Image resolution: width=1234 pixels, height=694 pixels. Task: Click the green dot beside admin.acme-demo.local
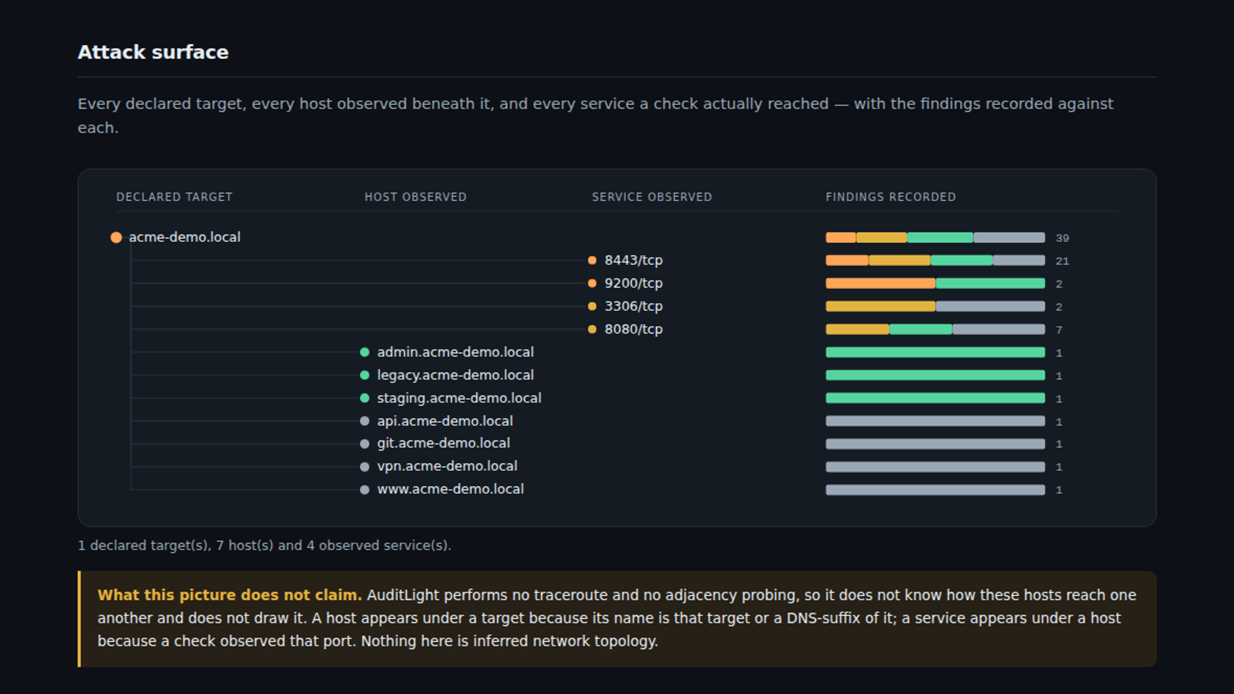point(365,352)
